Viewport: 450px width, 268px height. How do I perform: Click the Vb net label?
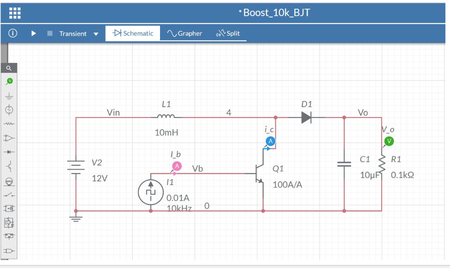coord(198,169)
